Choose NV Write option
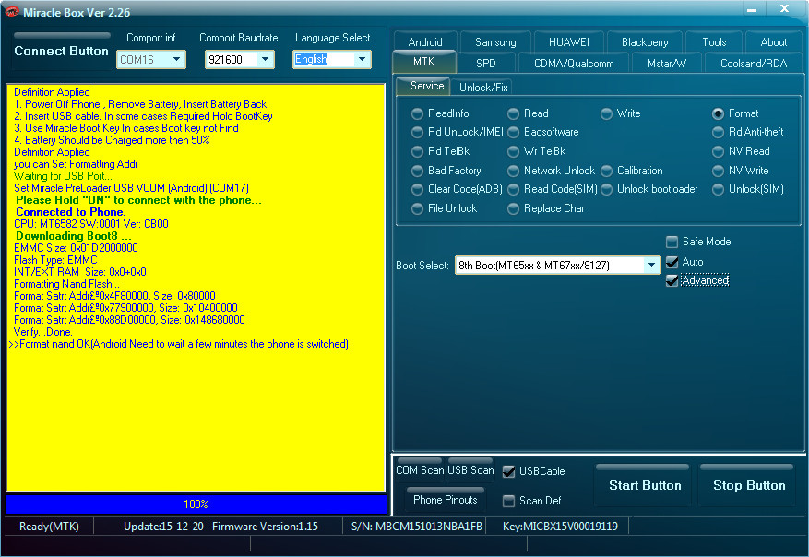This screenshot has height=557, width=809. click(718, 171)
